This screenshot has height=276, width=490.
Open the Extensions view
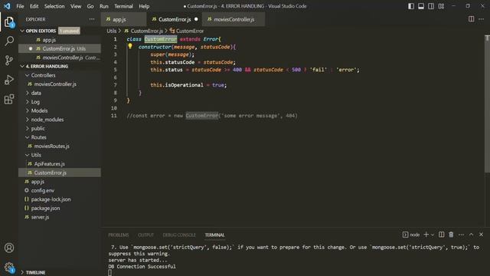click(x=9, y=99)
